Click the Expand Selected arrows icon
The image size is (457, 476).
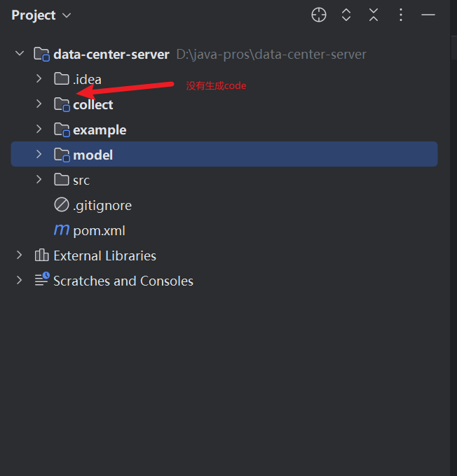point(346,15)
